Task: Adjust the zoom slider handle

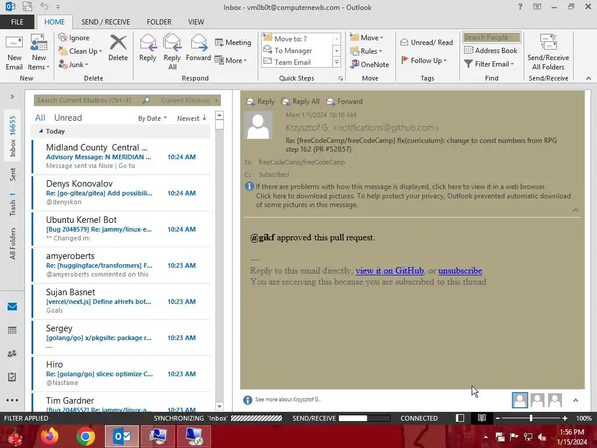Action: (x=531, y=418)
